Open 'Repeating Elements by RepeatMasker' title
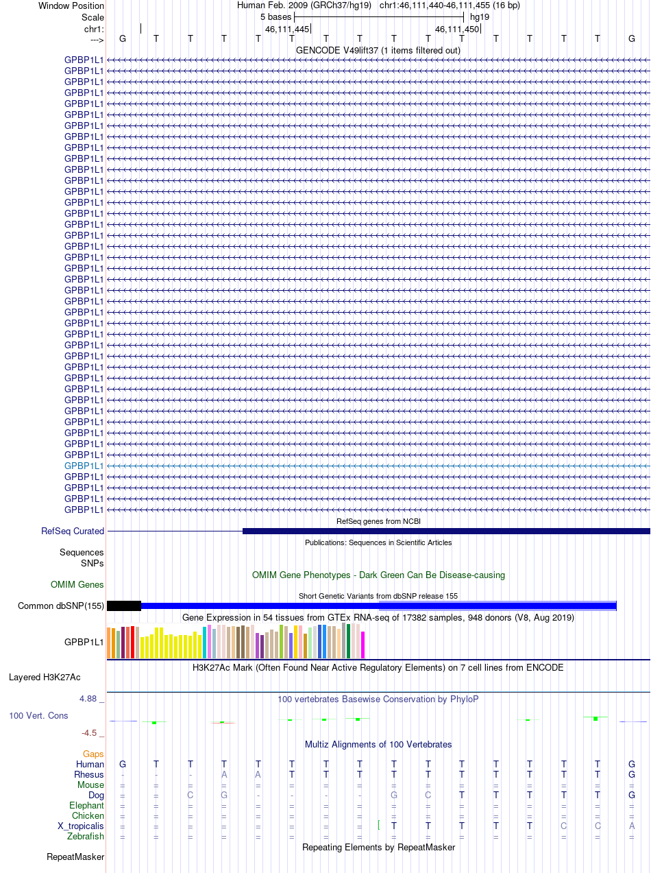This screenshot has height=873, width=651. [378, 847]
